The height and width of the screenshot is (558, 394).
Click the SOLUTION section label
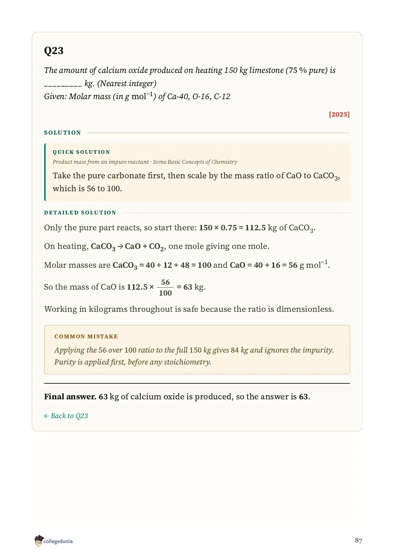pyautogui.click(x=63, y=133)
